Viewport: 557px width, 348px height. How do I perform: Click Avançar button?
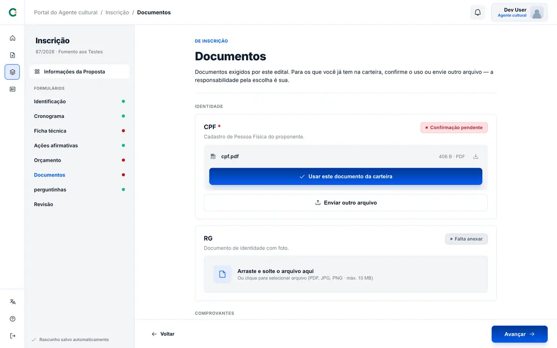click(519, 334)
